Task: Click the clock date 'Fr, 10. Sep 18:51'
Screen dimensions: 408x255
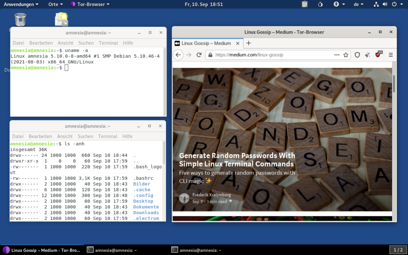Action: 204,4
